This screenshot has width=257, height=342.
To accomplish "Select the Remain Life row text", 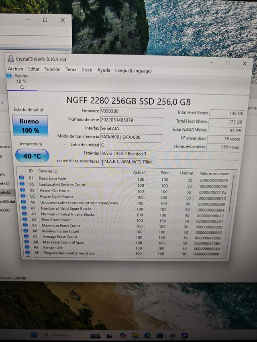I will [53, 247].
